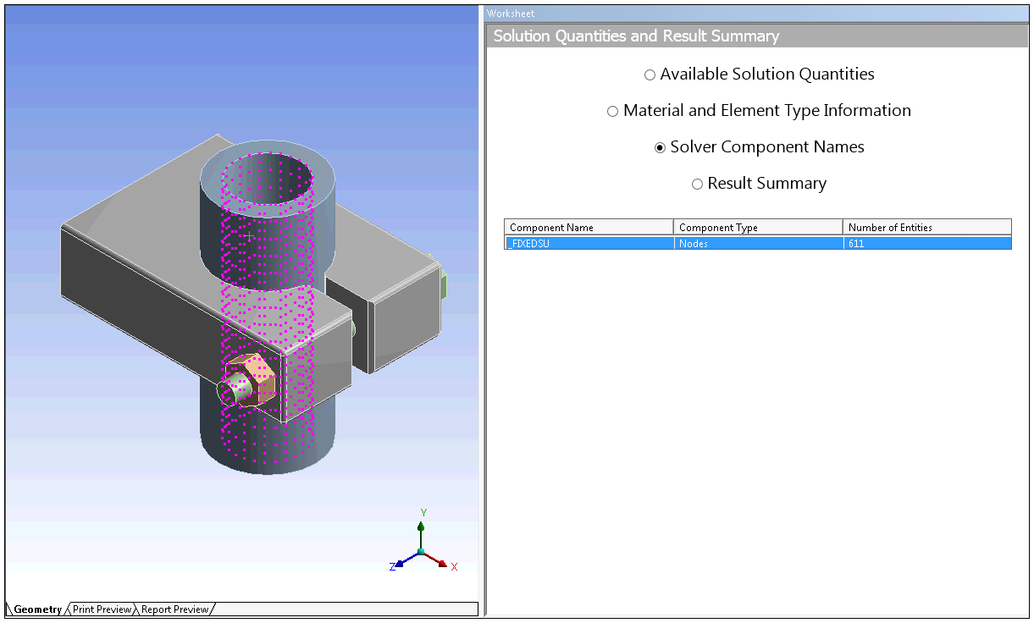This screenshot has width=1034, height=623.
Task: Click the Solution Quantities and Result Summary header
Action: pos(757,36)
